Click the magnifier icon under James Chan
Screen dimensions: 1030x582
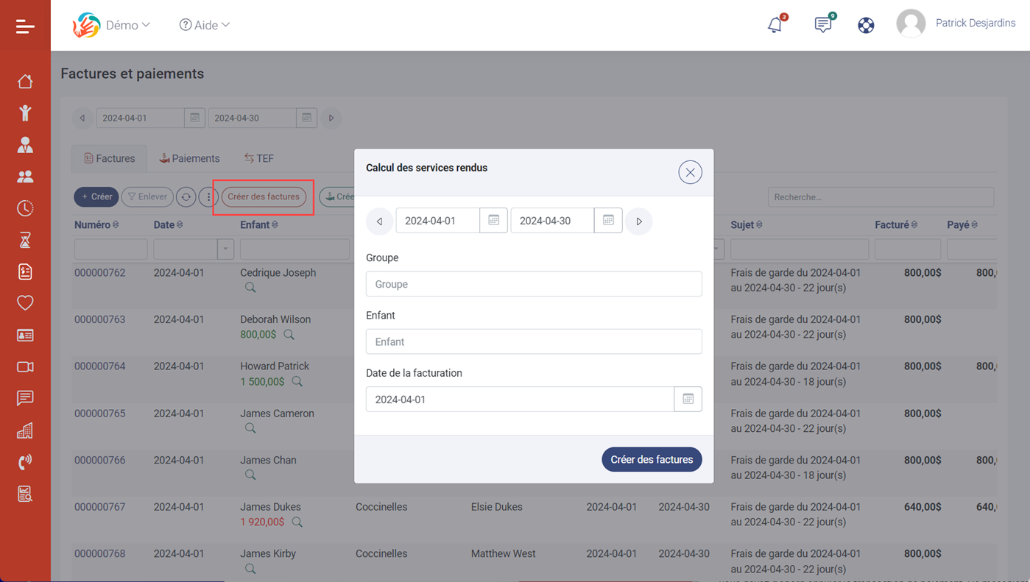[250, 475]
